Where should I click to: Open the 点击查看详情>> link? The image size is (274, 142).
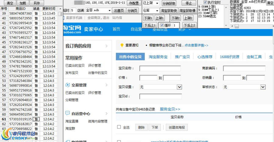pos(196,45)
